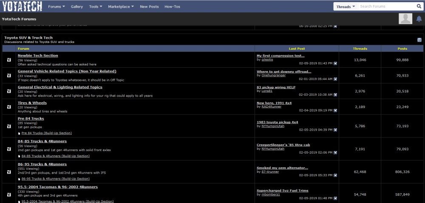The width and height of the screenshot is (425, 203).
Task: Click the status icon beside General Vehicle Related Topics
Action: point(9,75)
